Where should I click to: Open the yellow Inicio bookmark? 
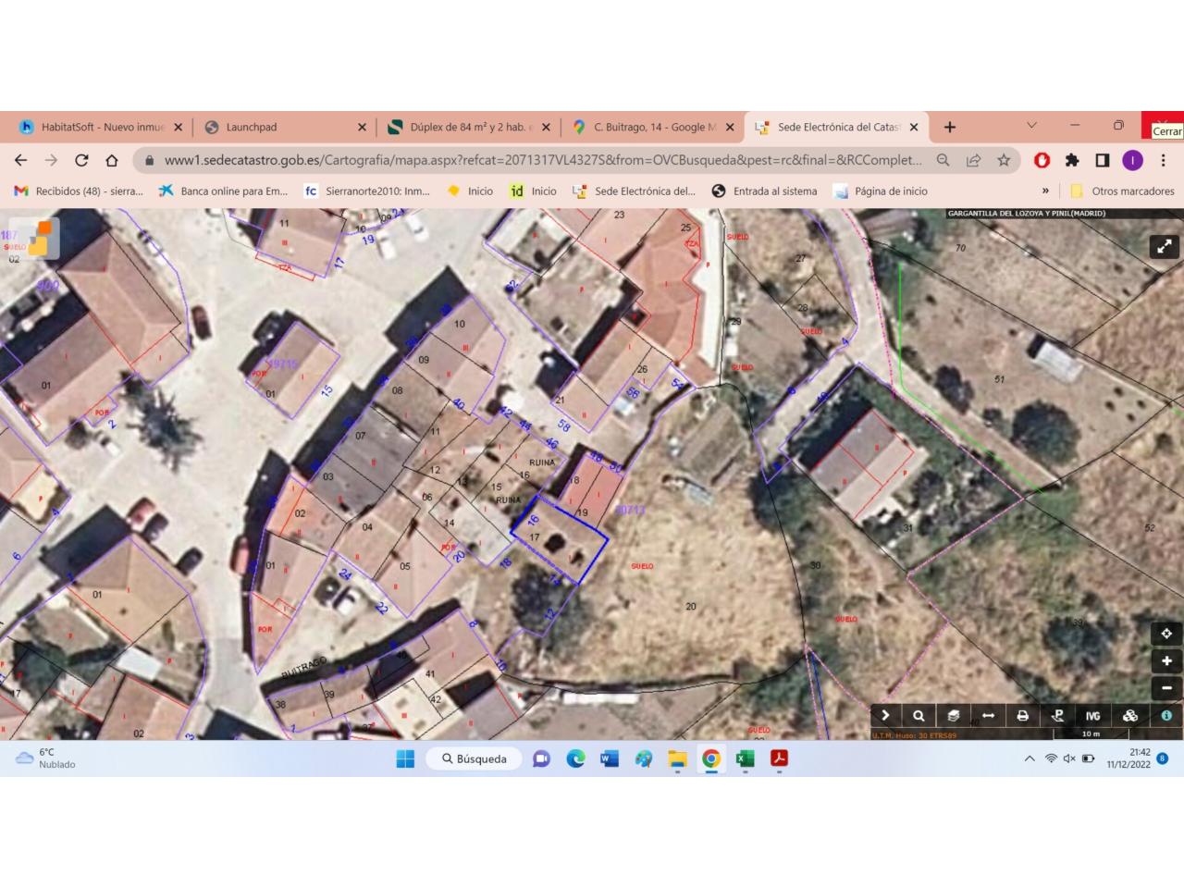[x=470, y=191]
